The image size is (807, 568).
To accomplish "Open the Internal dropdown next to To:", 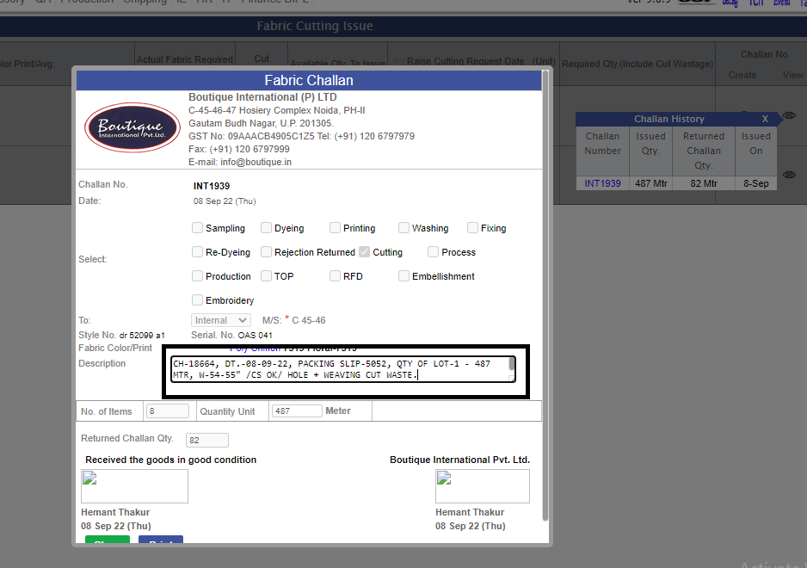I will pos(221,320).
